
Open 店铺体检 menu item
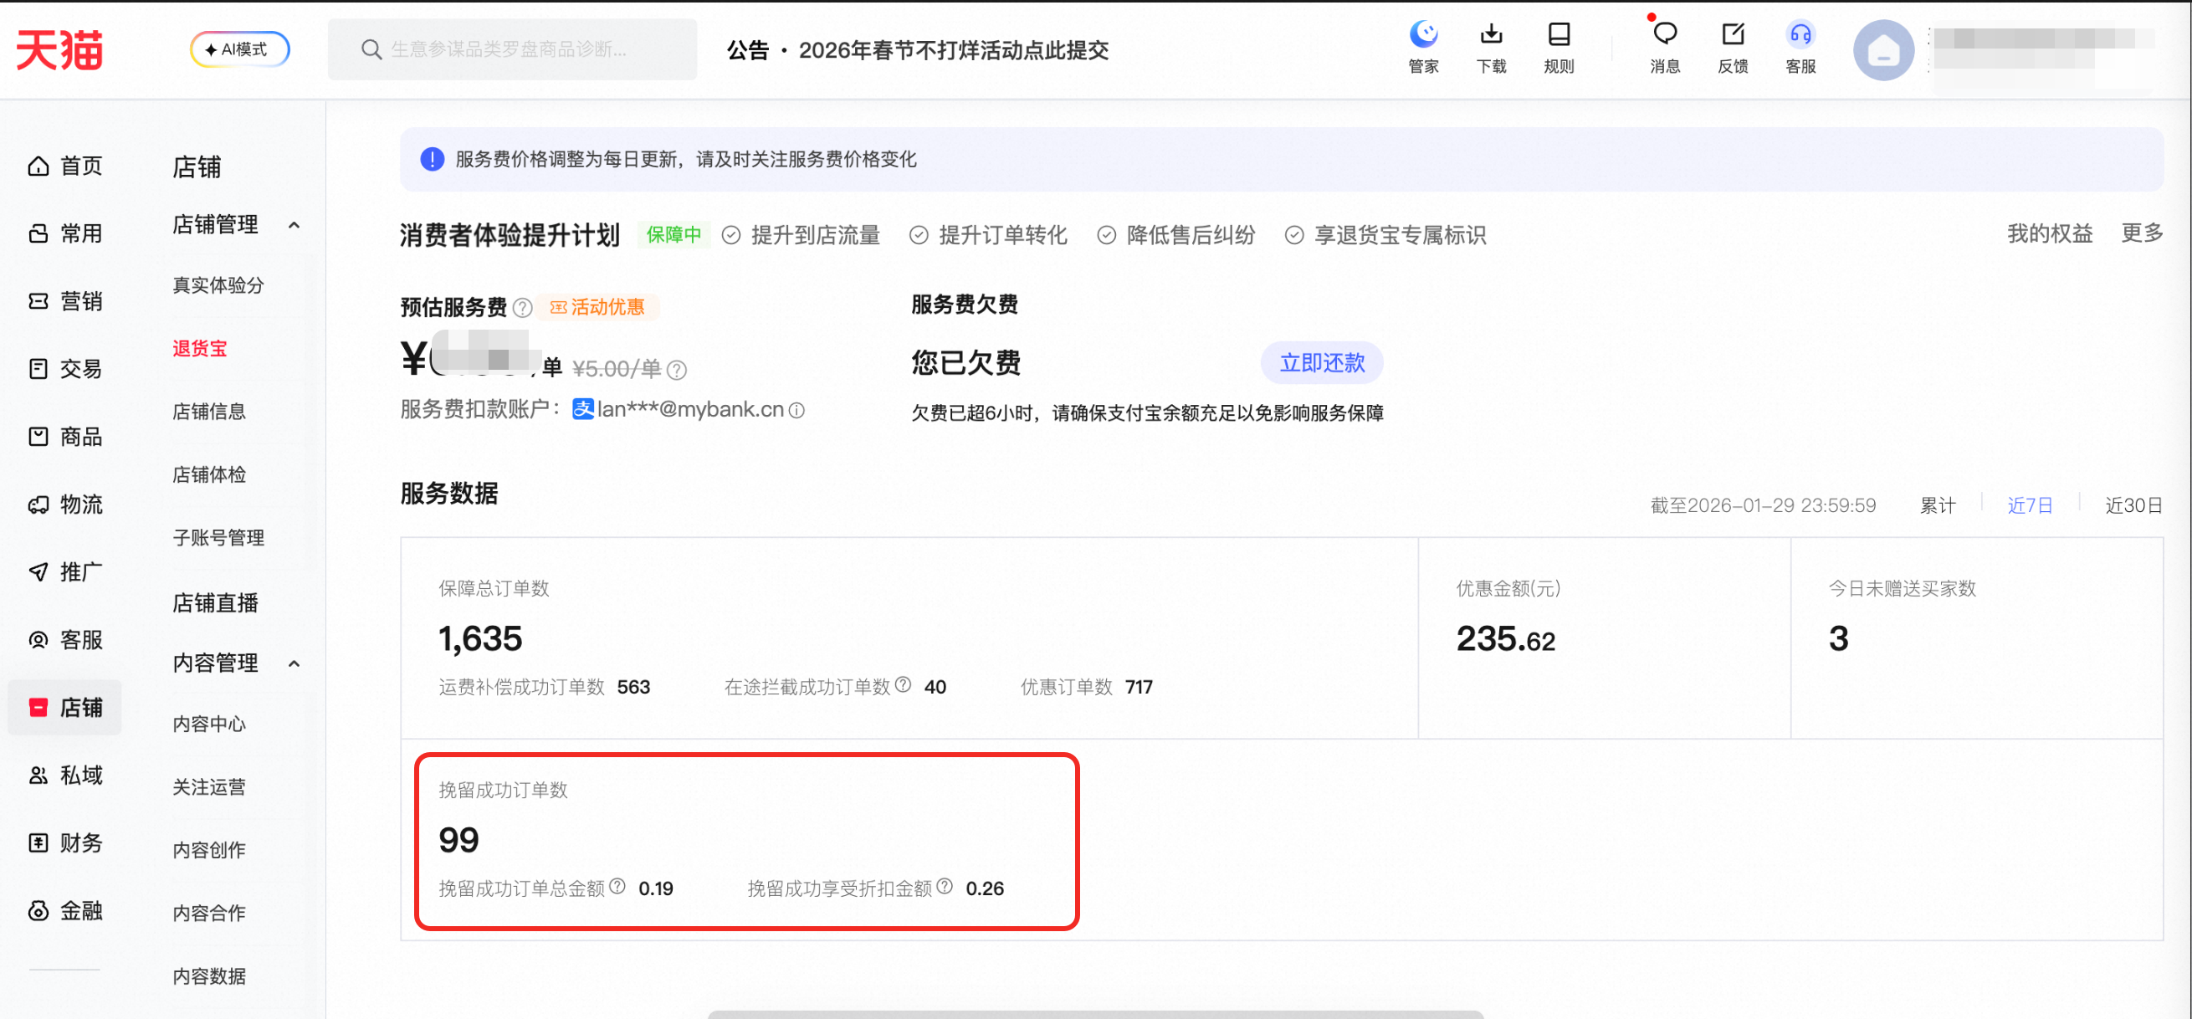(208, 474)
